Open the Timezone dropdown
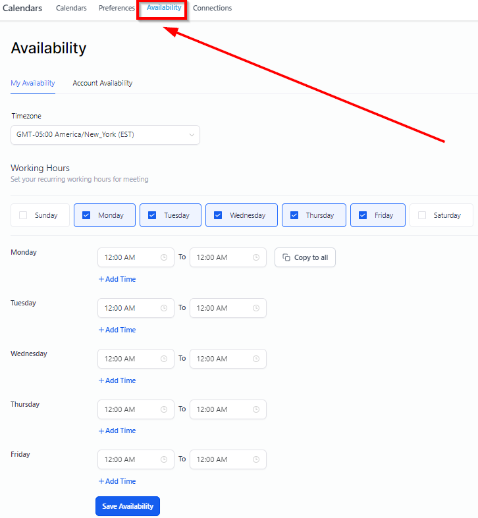Viewport: 478px width, 518px height. pos(105,135)
